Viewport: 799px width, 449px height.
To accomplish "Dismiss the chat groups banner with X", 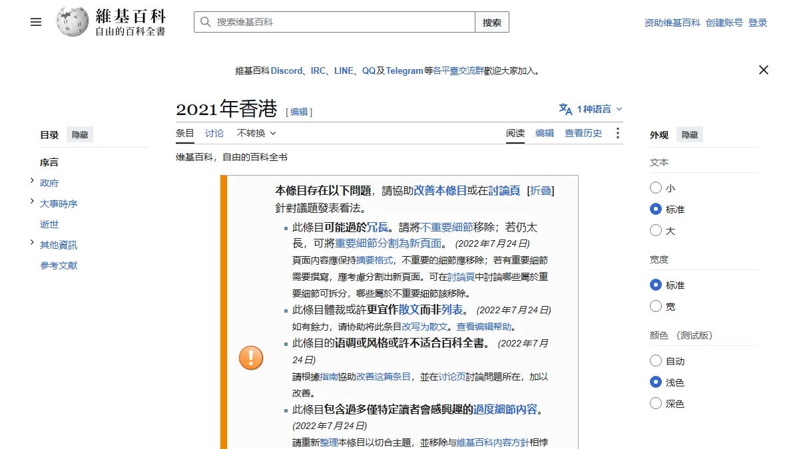I will (x=764, y=70).
